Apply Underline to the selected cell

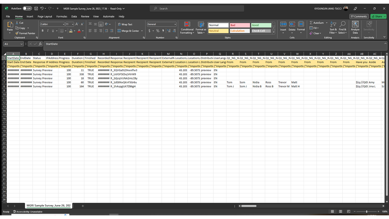tap(52, 31)
